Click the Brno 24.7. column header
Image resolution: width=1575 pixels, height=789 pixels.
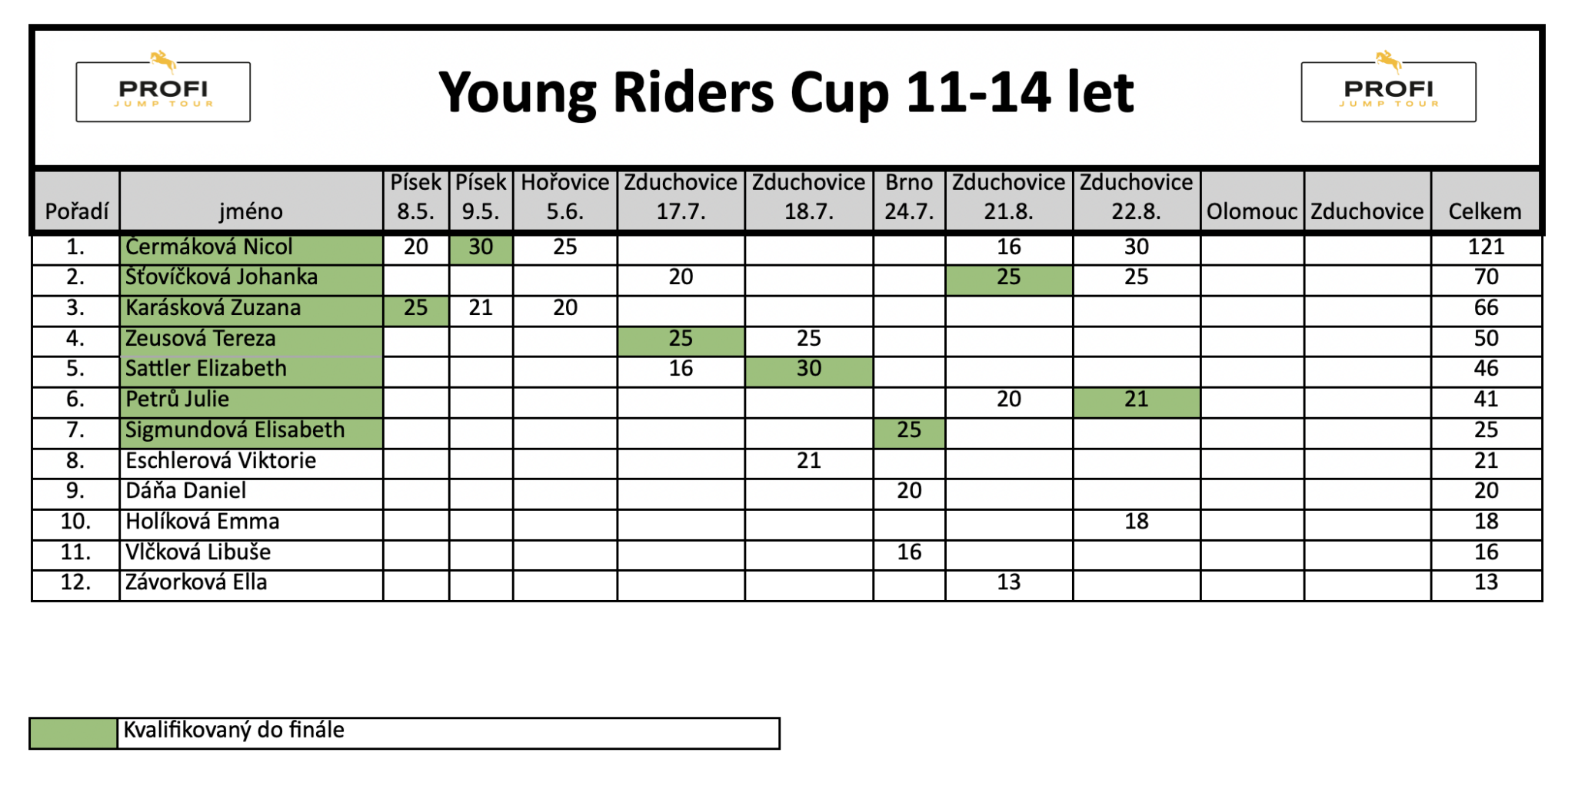(909, 201)
